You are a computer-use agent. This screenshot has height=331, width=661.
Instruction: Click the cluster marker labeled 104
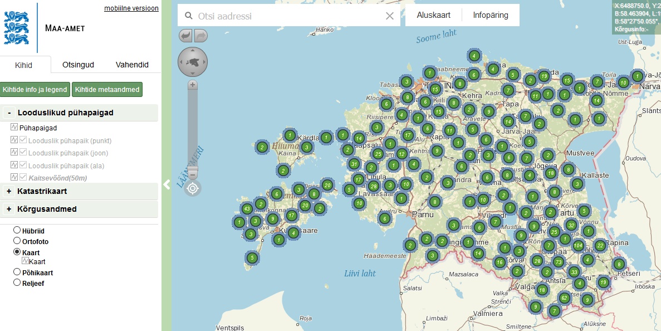[578, 246]
